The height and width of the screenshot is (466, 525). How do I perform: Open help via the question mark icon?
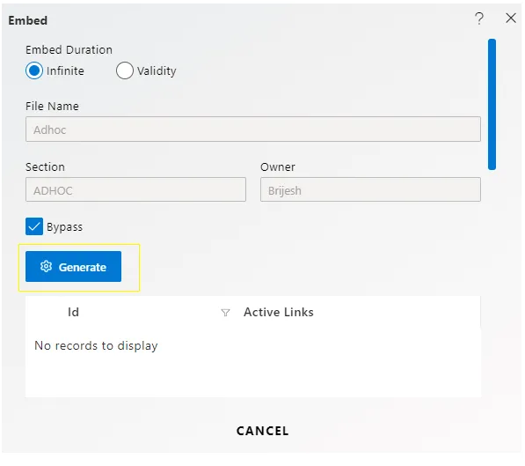pos(479,18)
